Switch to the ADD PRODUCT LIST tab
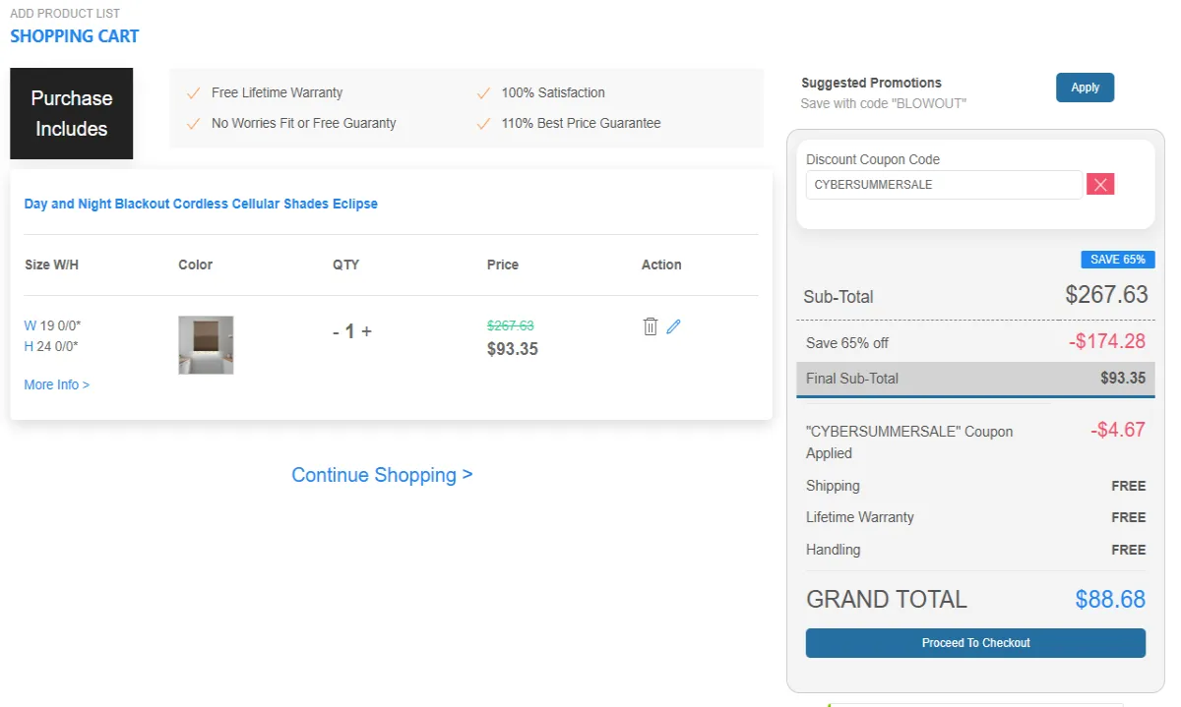1181x707 pixels. click(x=64, y=13)
